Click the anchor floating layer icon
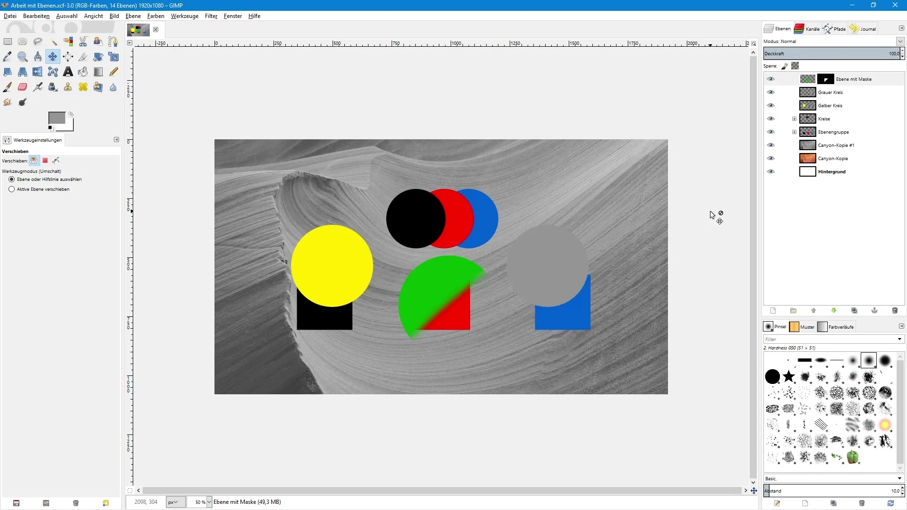 pyautogui.click(x=874, y=311)
